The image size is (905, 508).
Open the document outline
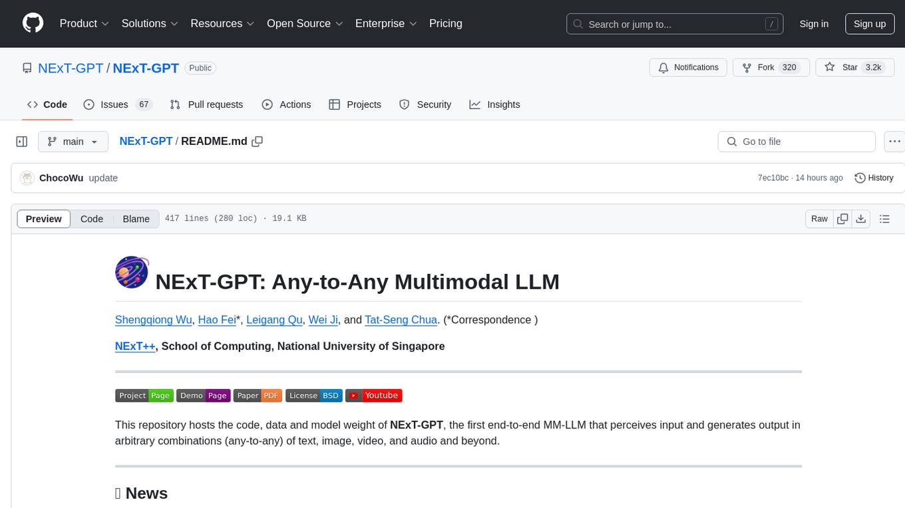click(x=884, y=219)
